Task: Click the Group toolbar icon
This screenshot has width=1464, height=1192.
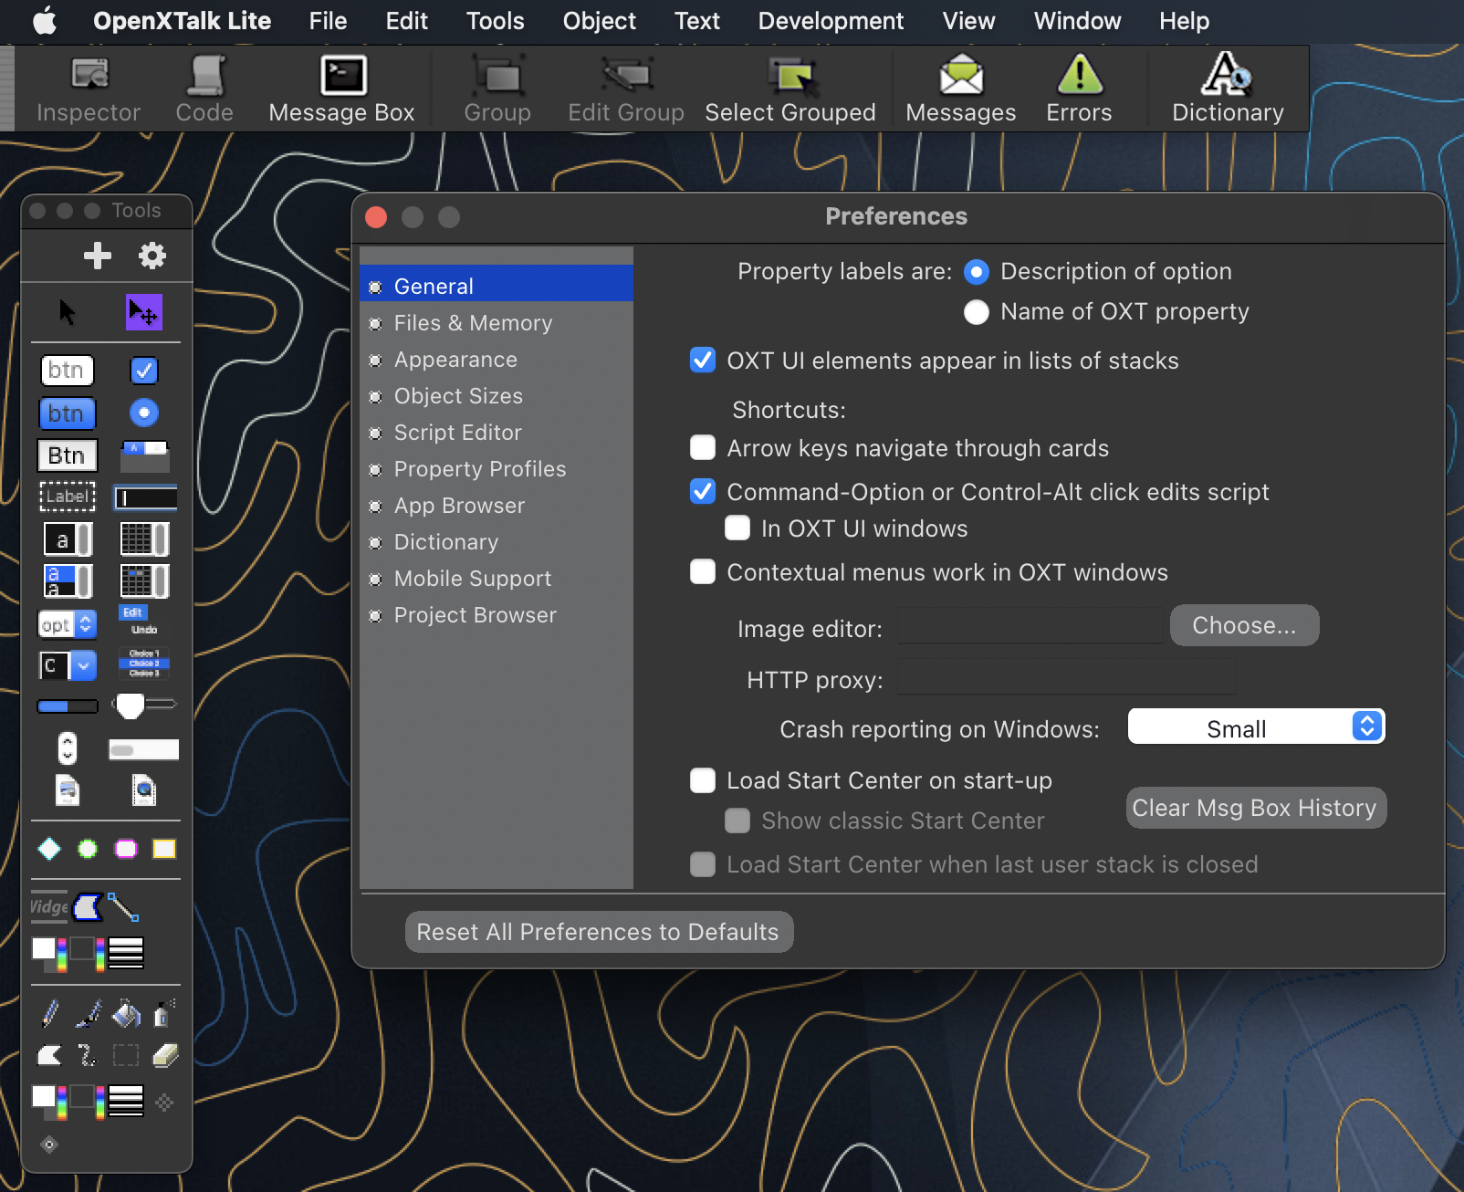Action: pyautogui.click(x=497, y=89)
